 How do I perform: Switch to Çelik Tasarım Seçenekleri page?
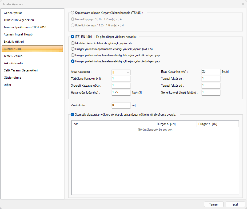21,70
